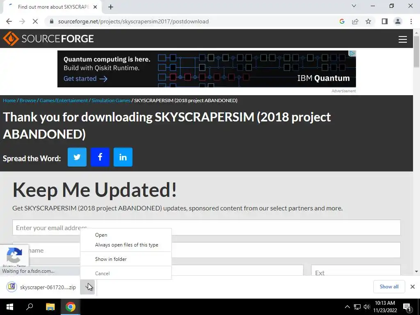This screenshot has height=315, width=420.
Task: Open volume control tray icon
Action: [x=367, y=307]
